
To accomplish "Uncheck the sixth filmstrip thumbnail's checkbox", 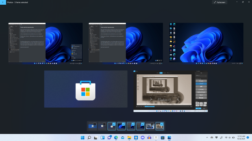I will coord(143,124).
